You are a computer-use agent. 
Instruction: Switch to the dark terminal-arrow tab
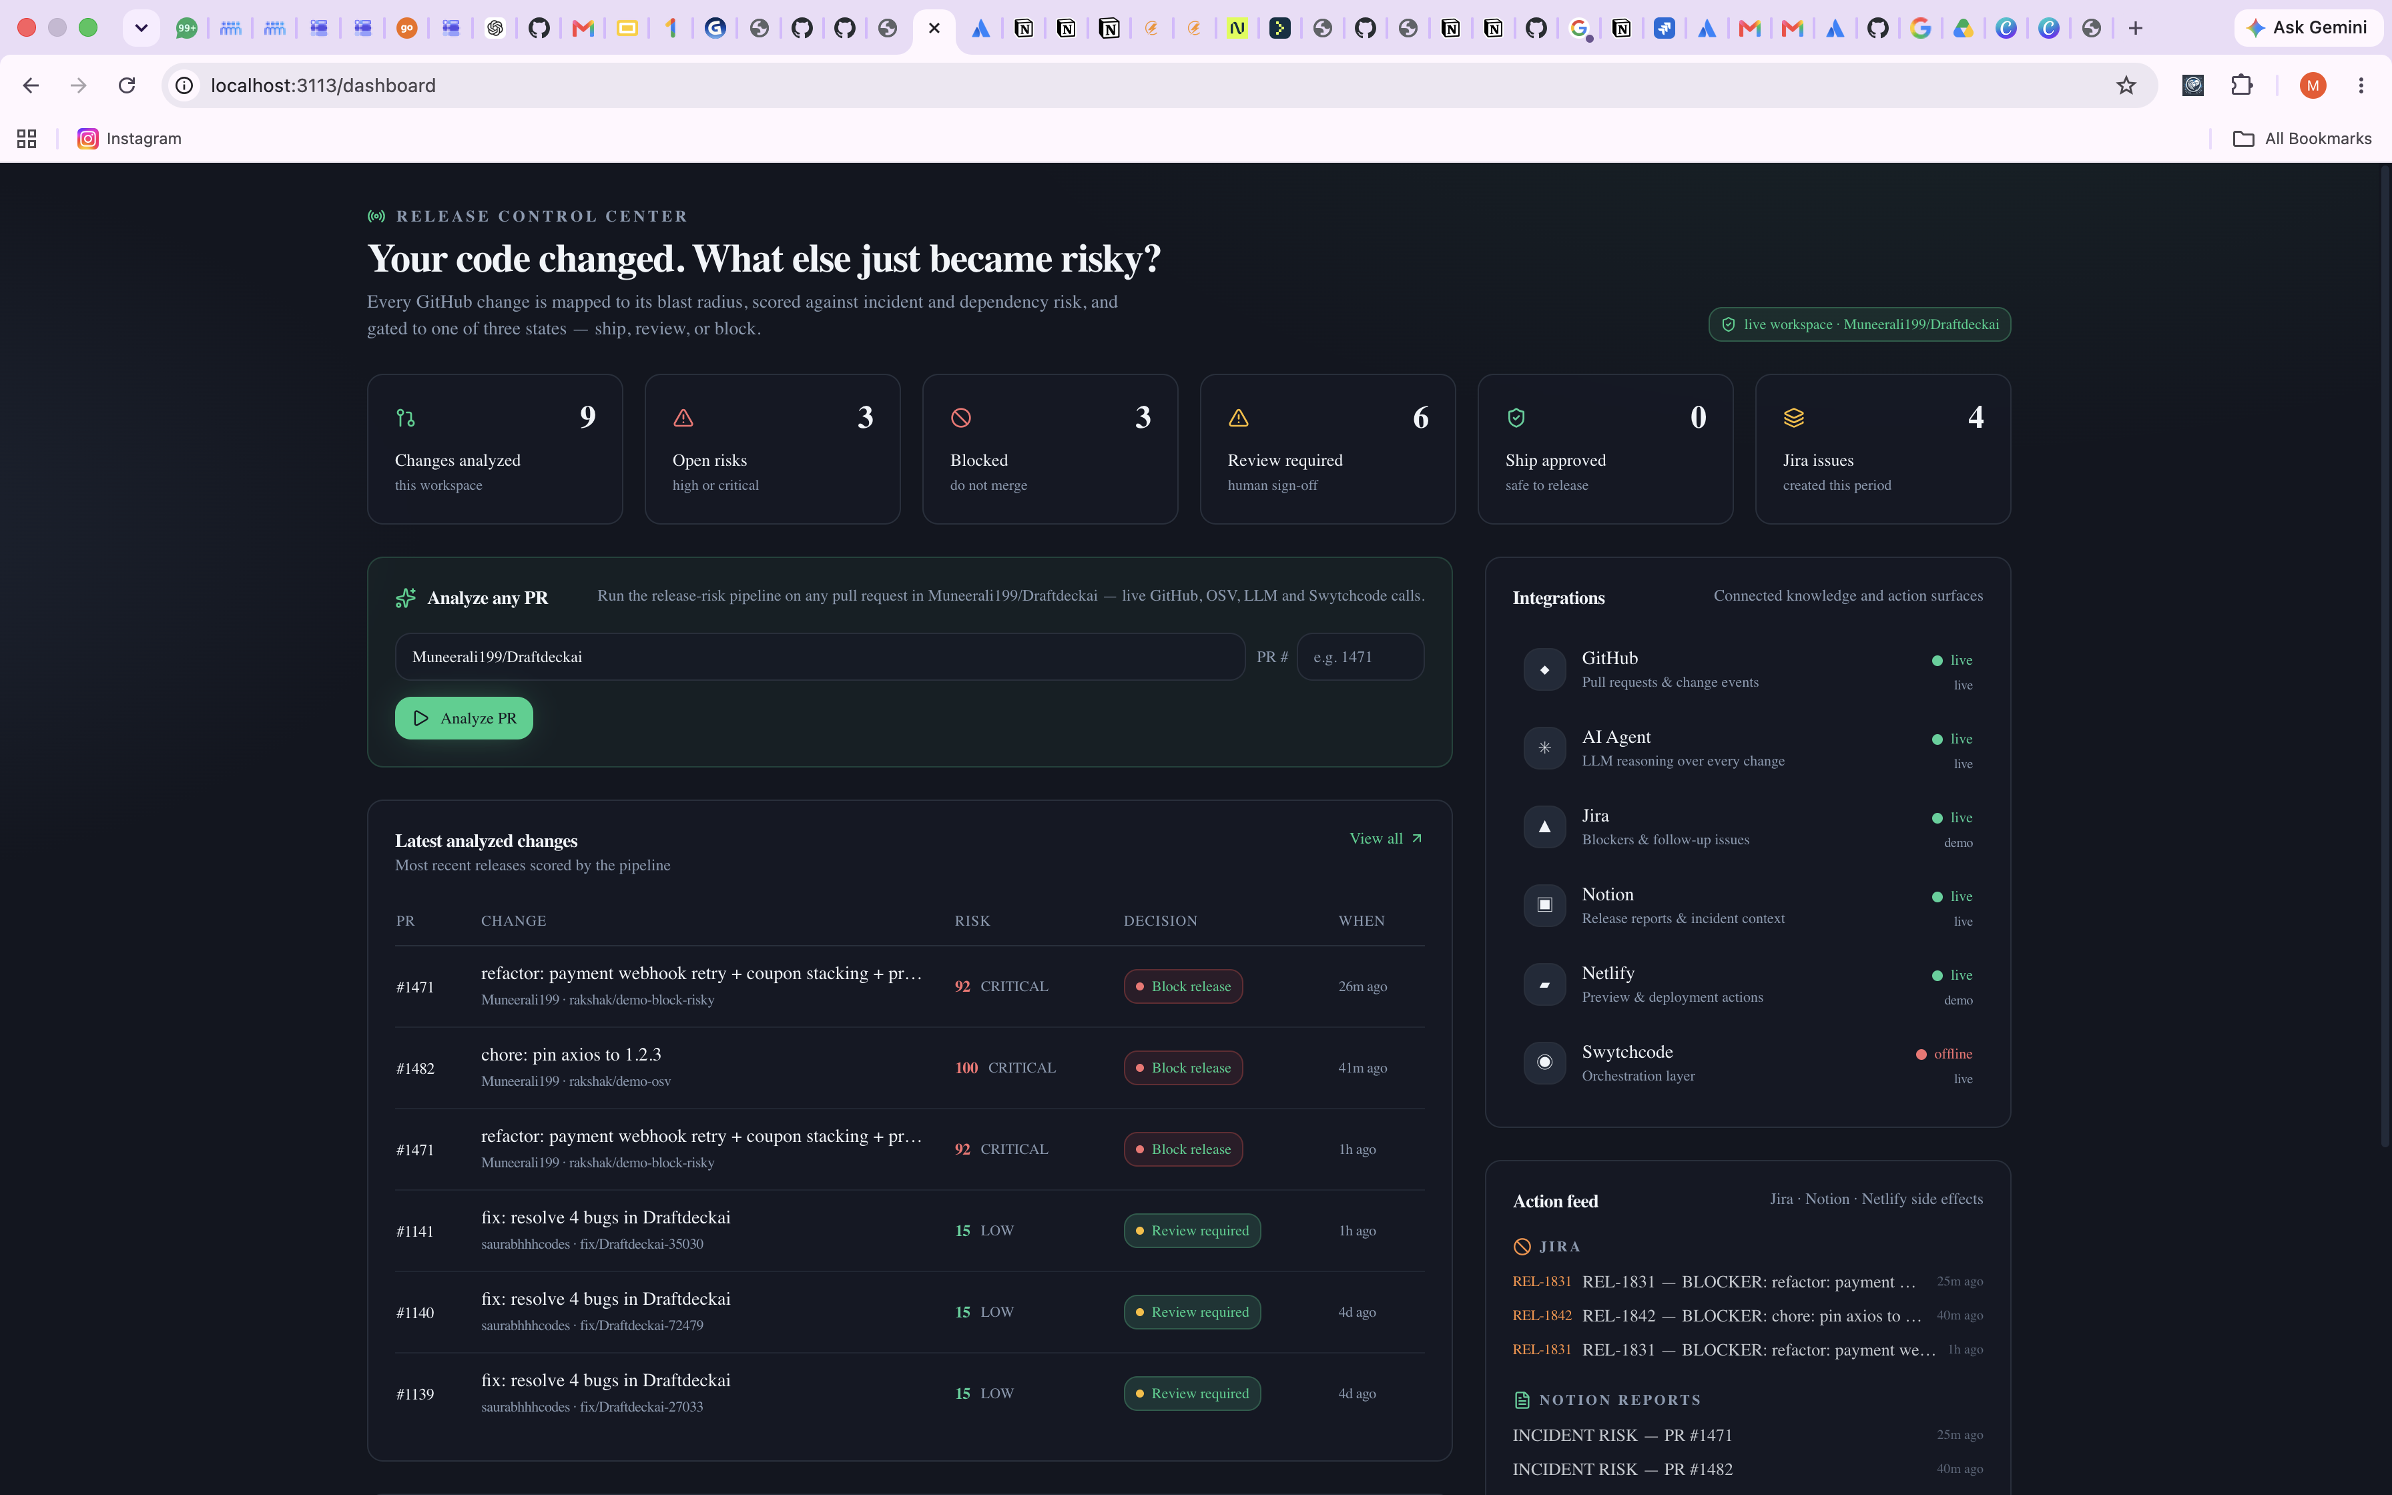point(1280,27)
